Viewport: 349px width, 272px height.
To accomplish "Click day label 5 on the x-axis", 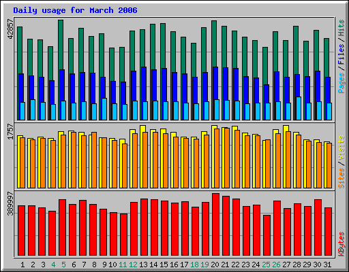I will click(x=63, y=265).
